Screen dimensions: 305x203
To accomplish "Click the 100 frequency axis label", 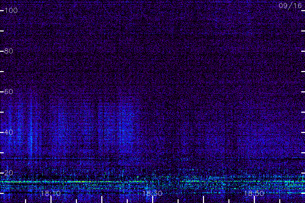I will point(11,10).
